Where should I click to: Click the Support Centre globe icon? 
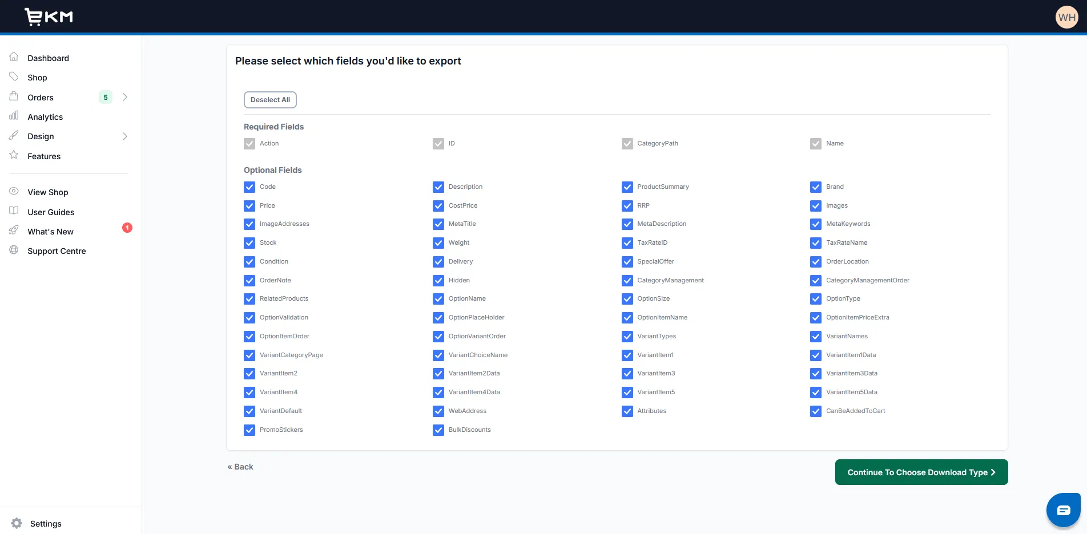tap(14, 250)
